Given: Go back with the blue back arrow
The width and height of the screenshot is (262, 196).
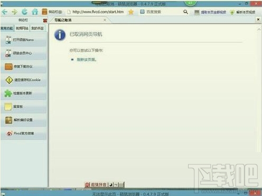Looking at the screenshot, I should 5,12.
